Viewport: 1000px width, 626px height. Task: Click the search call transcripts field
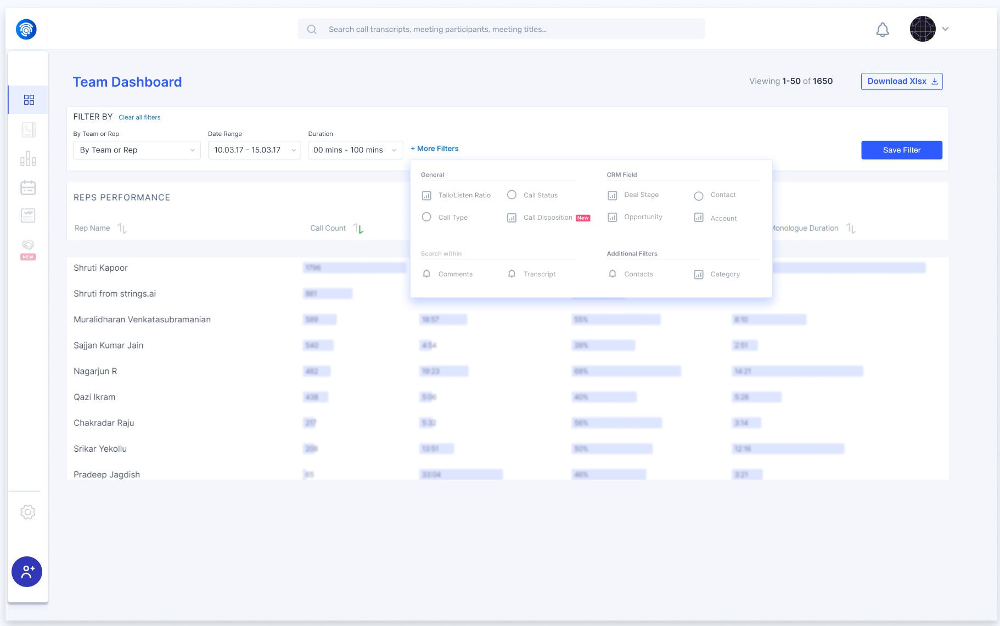pos(501,29)
